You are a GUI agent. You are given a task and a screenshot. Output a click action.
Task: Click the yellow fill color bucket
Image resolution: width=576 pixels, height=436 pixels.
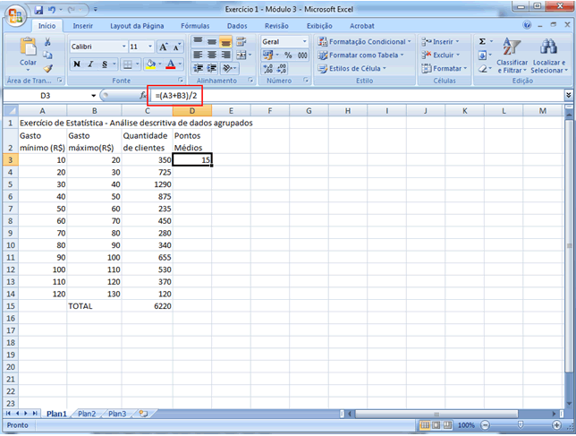(149, 64)
